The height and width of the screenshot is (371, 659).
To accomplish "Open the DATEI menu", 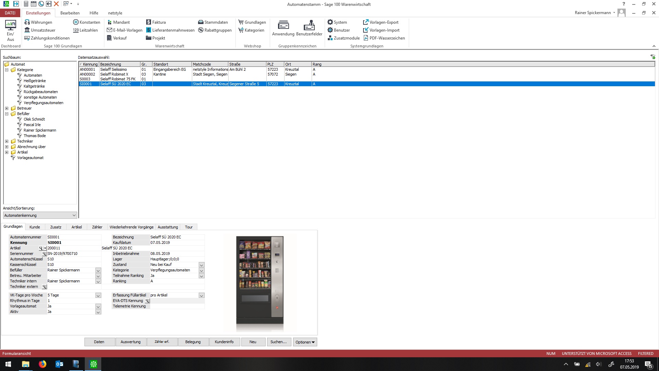I will pyautogui.click(x=10, y=13).
